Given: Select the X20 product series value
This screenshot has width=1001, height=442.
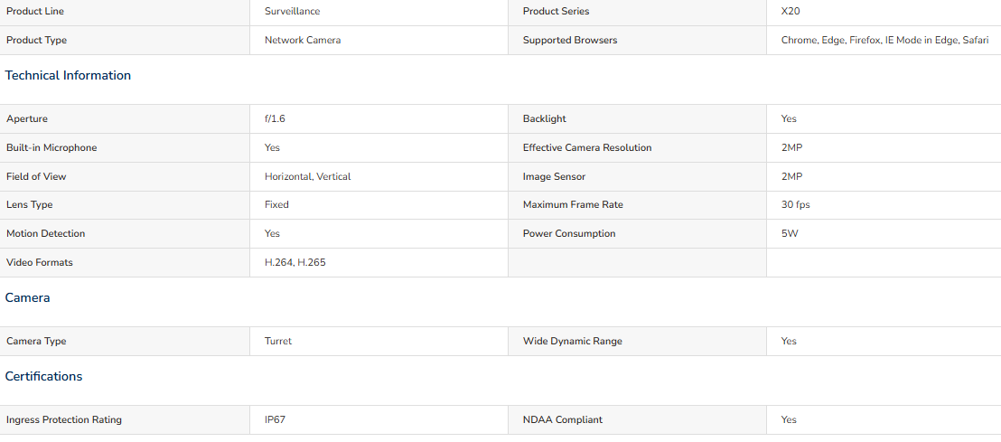Looking at the screenshot, I should pos(791,12).
